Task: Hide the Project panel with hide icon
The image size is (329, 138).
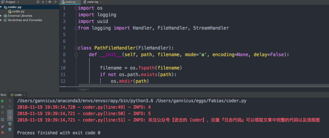Action: coord(56,2)
